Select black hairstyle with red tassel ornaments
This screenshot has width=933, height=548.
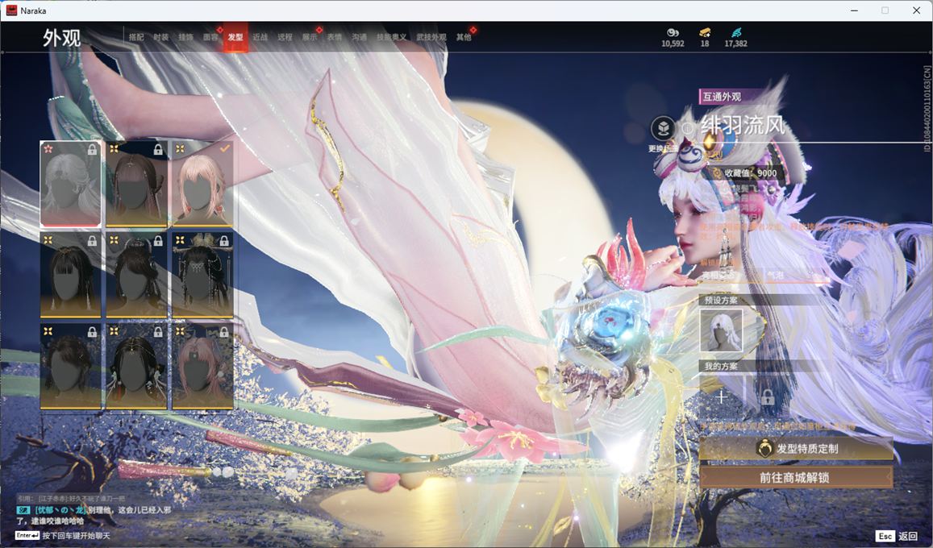click(x=136, y=366)
